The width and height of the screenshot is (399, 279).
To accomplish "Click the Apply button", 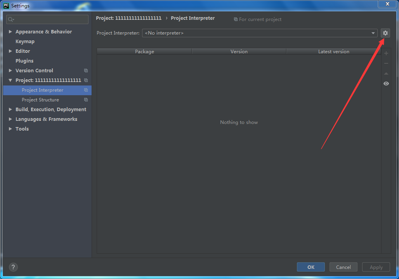I will pos(376,267).
